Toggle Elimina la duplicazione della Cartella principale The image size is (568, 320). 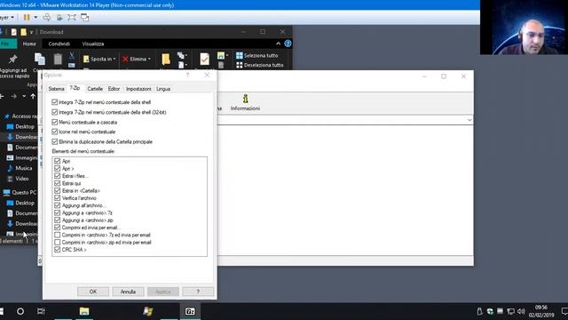pyautogui.click(x=55, y=141)
